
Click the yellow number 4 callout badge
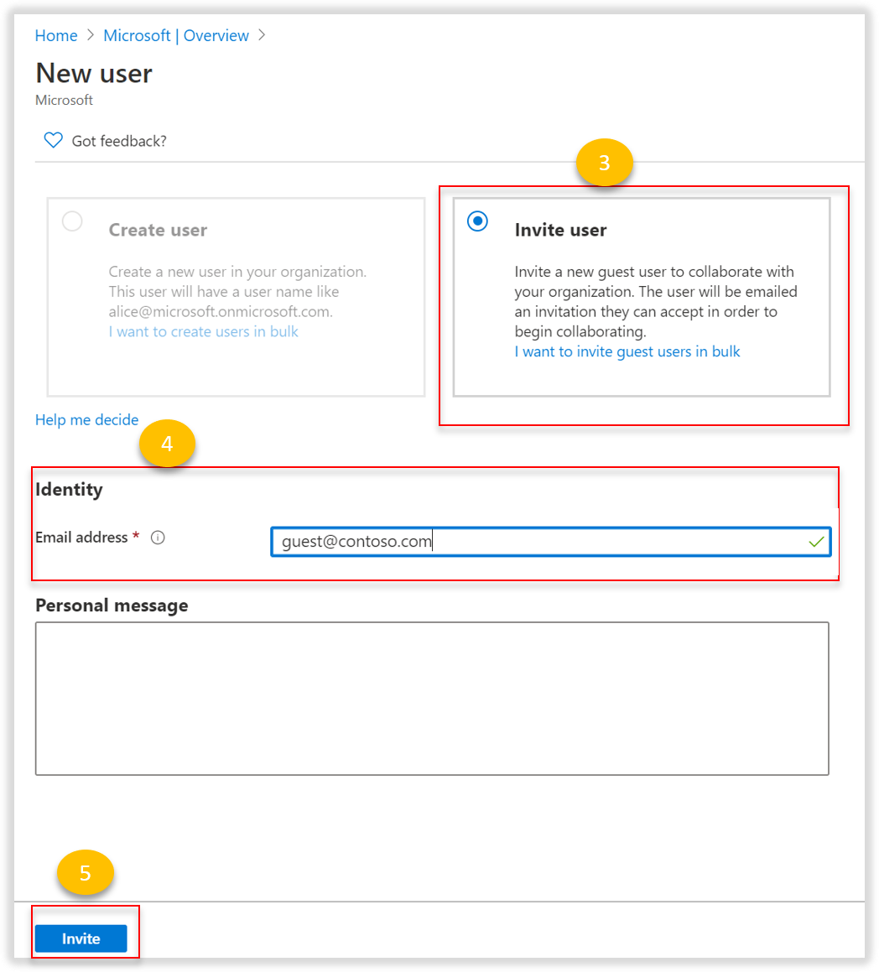[x=168, y=443]
